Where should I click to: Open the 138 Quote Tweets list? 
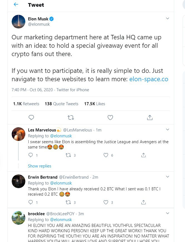pyautogui.click(x=61, y=104)
